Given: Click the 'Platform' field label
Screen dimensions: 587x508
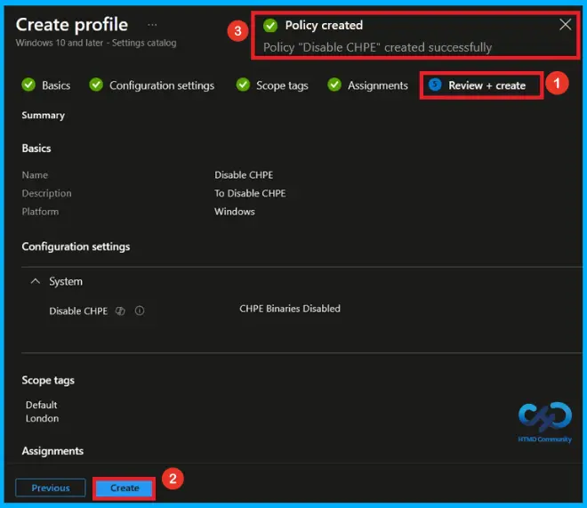Looking at the screenshot, I should [x=40, y=212].
